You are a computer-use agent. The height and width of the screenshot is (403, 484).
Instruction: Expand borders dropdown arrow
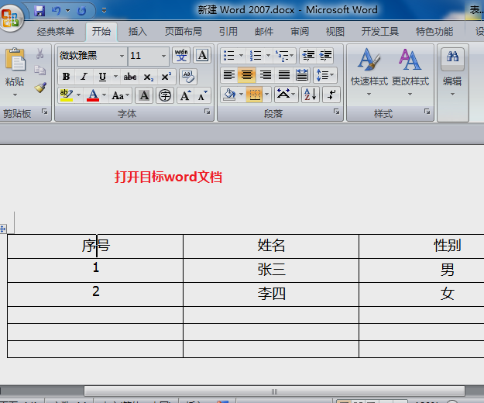point(267,95)
